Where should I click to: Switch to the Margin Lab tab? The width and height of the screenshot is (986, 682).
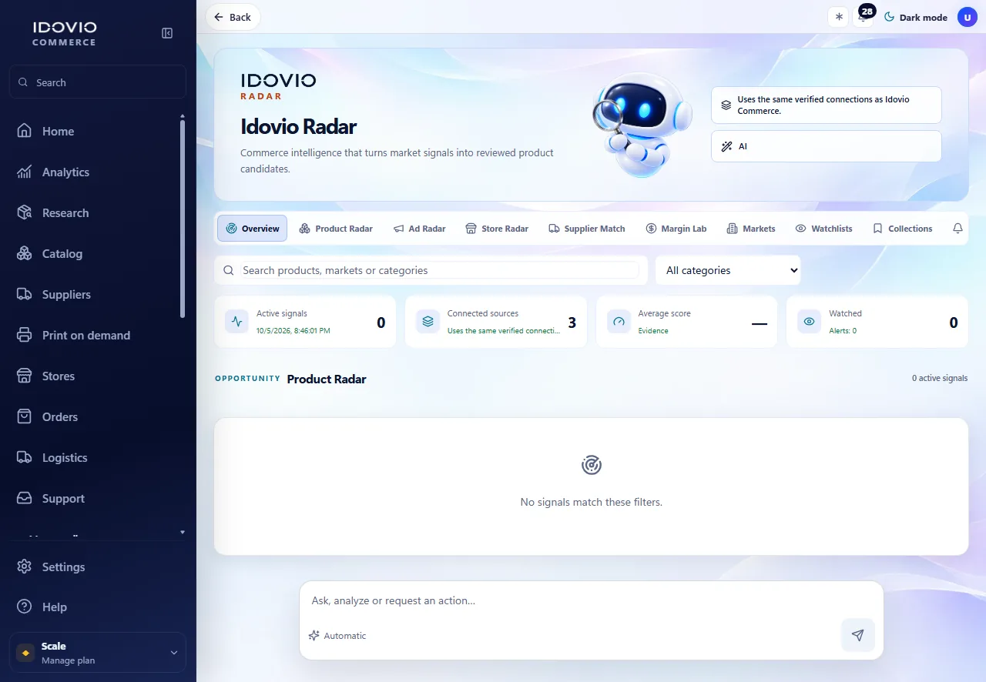(676, 229)
